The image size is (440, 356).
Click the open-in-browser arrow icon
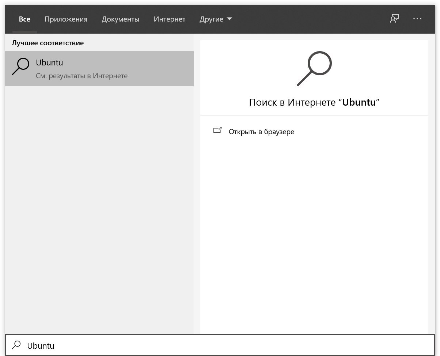[217, 130]
